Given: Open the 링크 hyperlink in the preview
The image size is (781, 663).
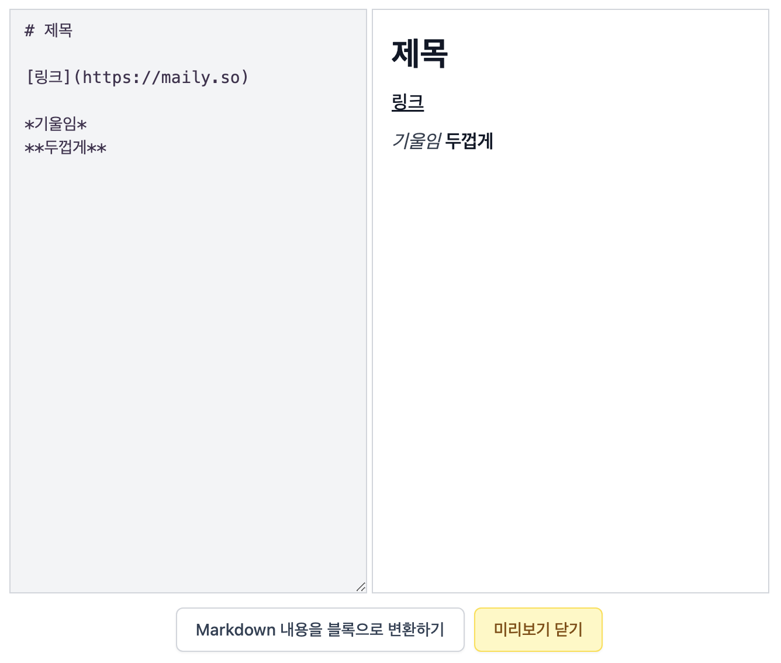Looking at the screenshot, I should click(x=408, y=103).
